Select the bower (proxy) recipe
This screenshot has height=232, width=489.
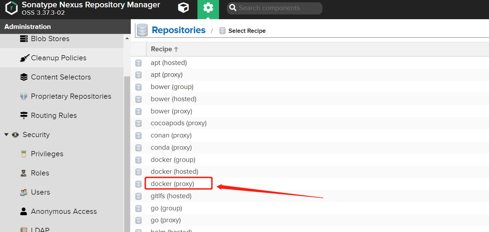(171, 111)
